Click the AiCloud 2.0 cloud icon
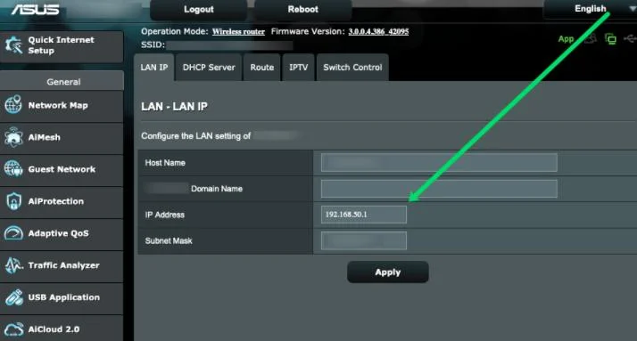The width and height of the screenshot is (637, 341). pyautogui.click(x=13, y=329)
